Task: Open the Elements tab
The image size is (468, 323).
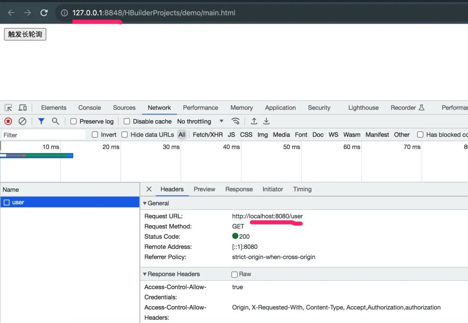Action: click(x=54, y=108)
